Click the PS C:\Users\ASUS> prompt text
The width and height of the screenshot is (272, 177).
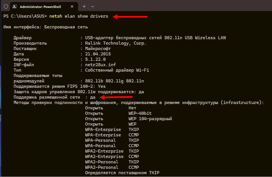(25, 16)
